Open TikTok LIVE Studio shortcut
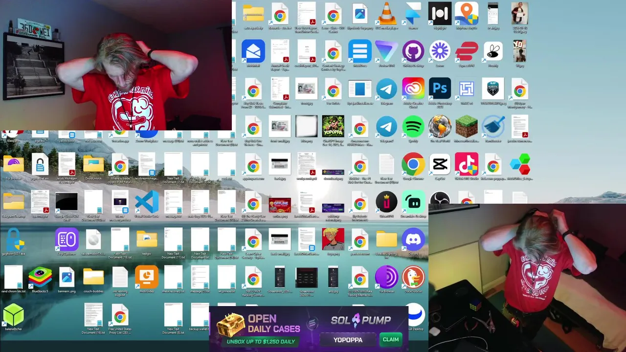The width and height of the screenshot is (626, 352). pos(466,165)
